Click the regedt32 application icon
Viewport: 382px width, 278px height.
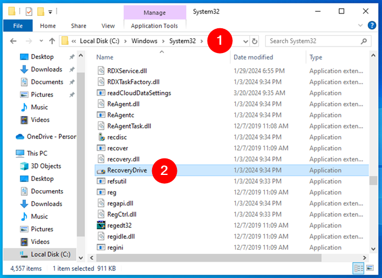pos(101,226)
